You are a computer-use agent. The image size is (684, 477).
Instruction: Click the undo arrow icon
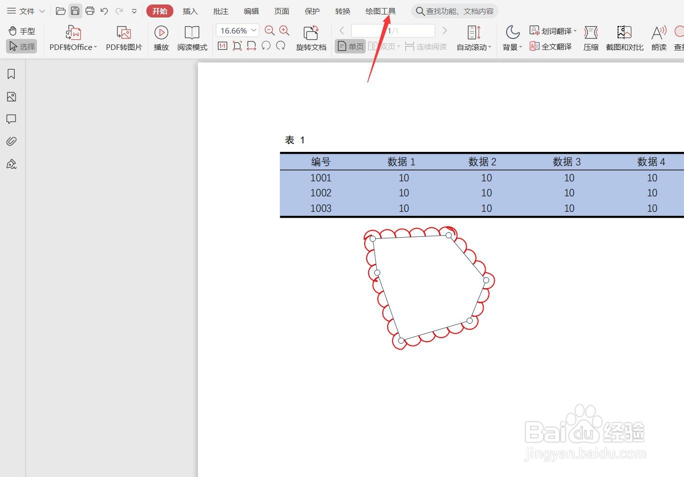[x=104, y=11]
